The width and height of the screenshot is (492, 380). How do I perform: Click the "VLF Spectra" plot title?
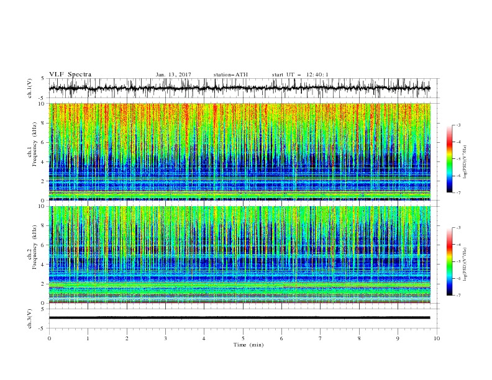tap(70, 75)
